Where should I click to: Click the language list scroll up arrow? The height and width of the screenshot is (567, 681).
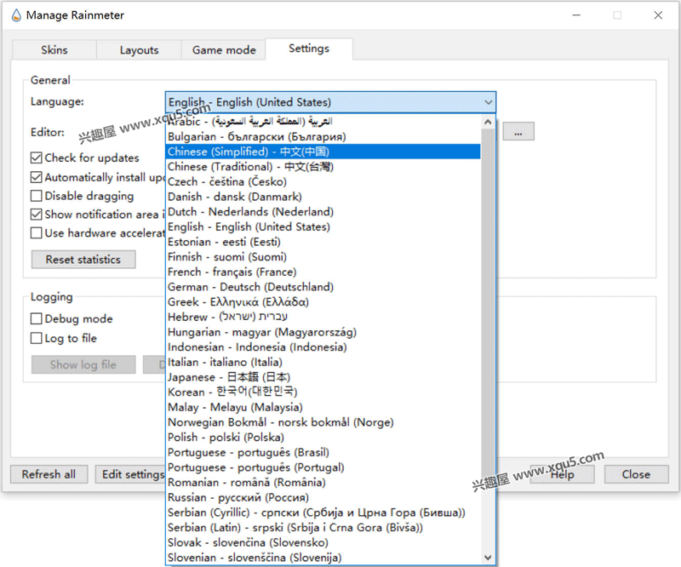pos(488,122)
